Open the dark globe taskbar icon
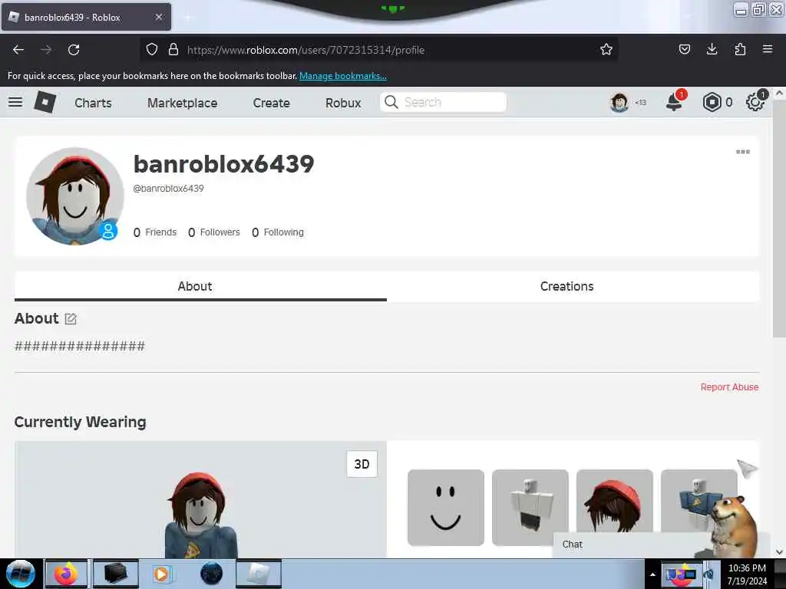 click(211, 574)
